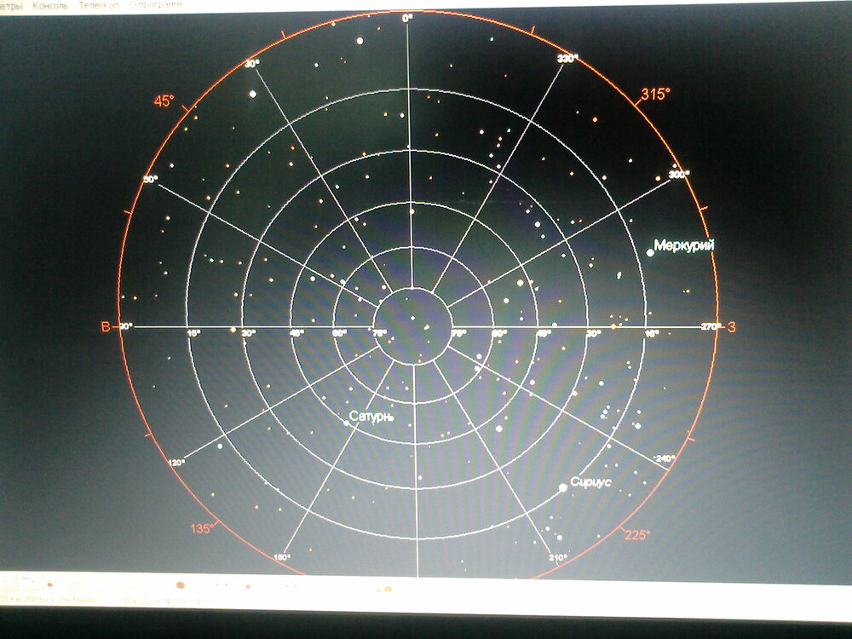Viewport: 852px width, 639px height.
Task: Click the orange 45° azimuth label
Action: (164, 101)
